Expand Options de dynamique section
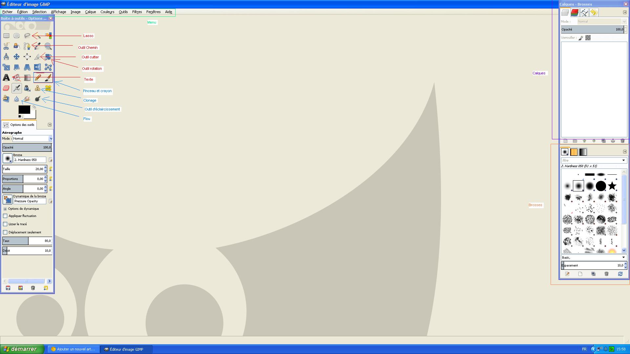This screenshot has width=630, height=354. 5,209
